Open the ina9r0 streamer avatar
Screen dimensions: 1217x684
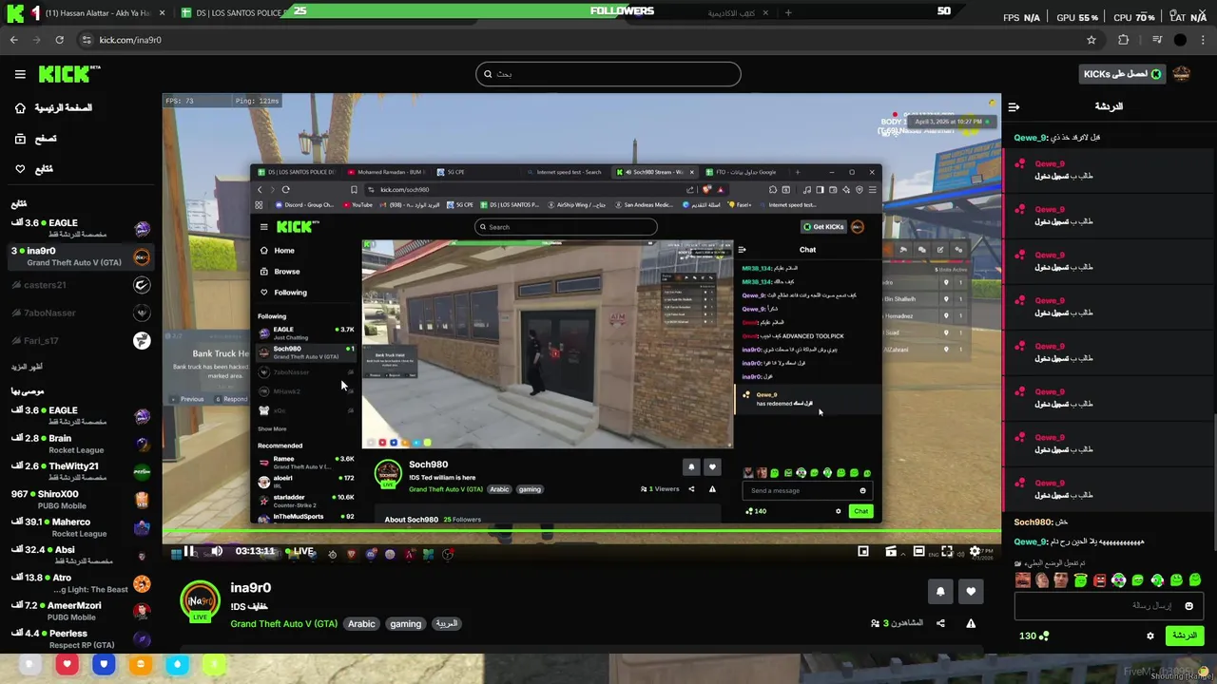201,601
